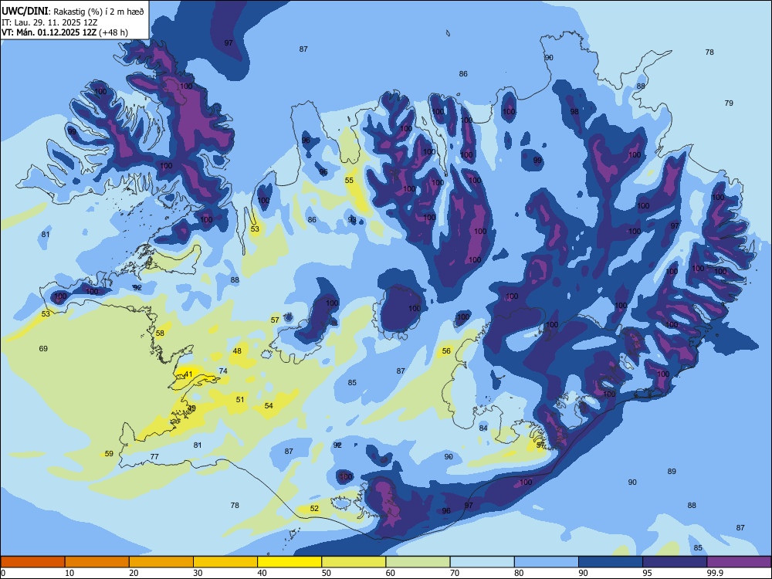Click the humidity value '89' over the sea
This screenshot has height=579, width=772.
(x=672, y=471)
